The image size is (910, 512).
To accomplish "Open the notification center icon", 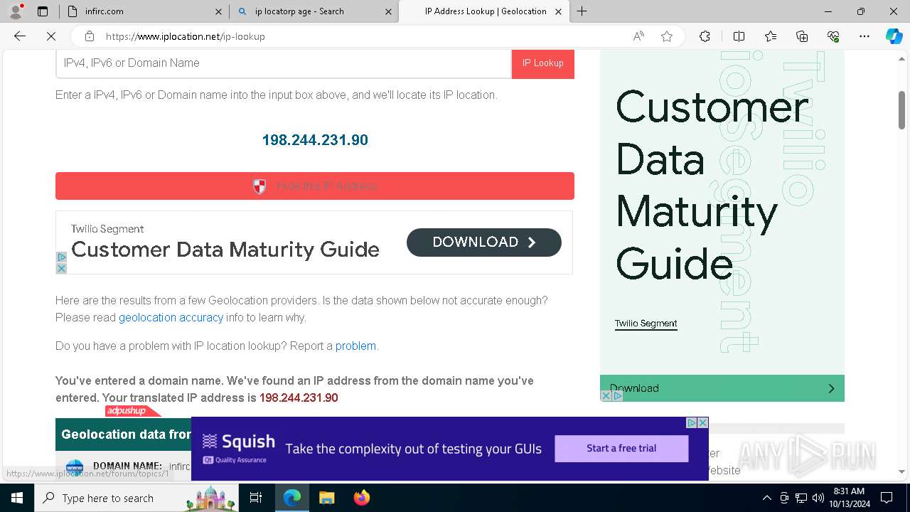I will (887, 498).
